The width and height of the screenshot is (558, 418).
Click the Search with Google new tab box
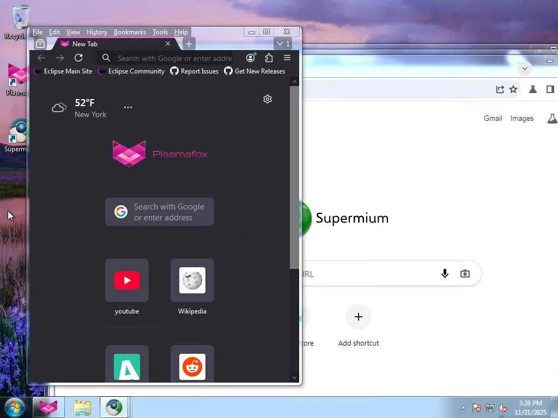160,212
